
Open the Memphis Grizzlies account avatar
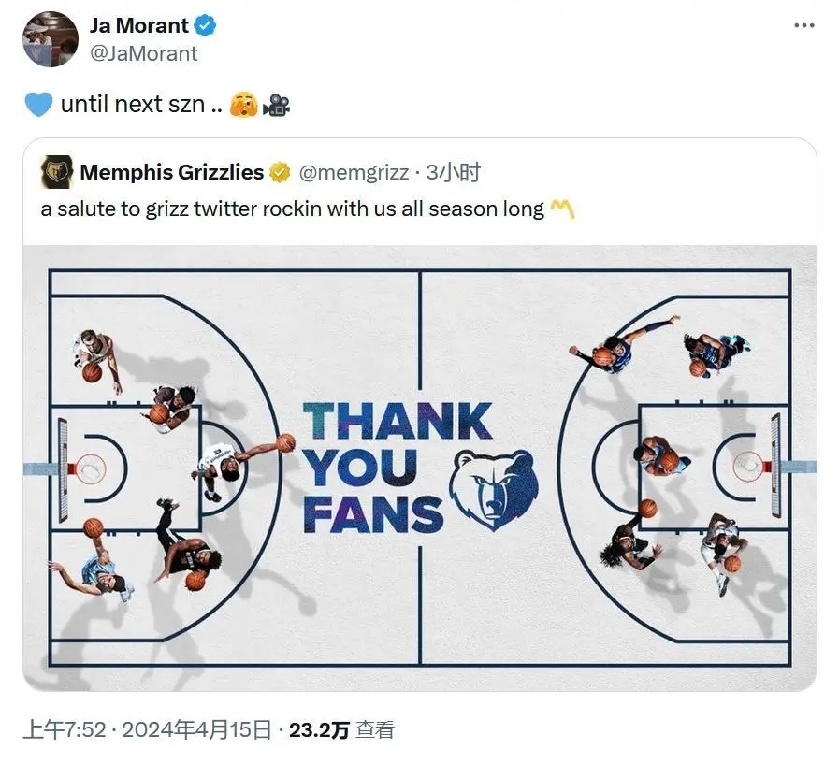pos(56,172)
